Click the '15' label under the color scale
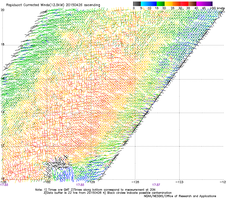Image resolution: width=226 pixels, height=198 pixels. [x=157, y=8]
